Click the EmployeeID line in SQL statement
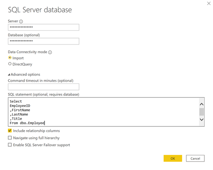Image resolution: width=213 pixels, height=170 pixels. tap(20, 106)
